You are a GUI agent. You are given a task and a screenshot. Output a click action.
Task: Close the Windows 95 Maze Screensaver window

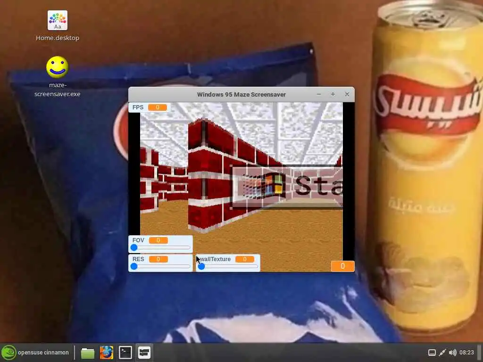(347, 94)
